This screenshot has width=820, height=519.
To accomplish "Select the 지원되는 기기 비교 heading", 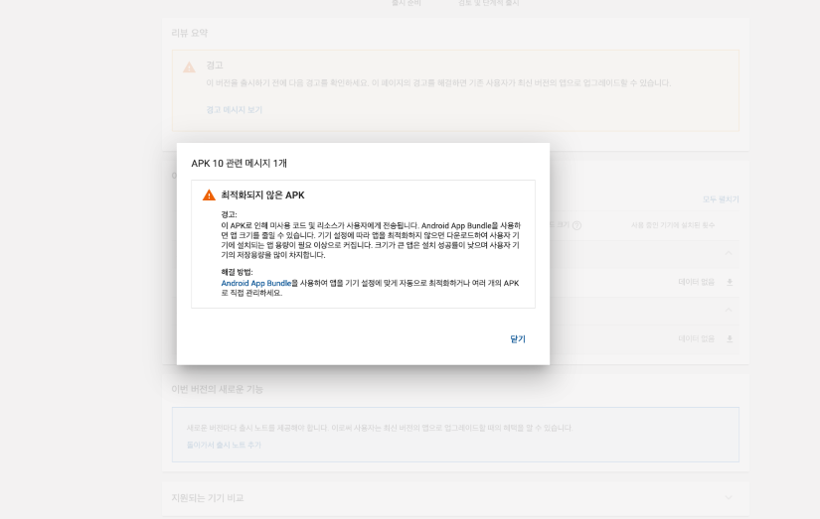I will 208,498.
